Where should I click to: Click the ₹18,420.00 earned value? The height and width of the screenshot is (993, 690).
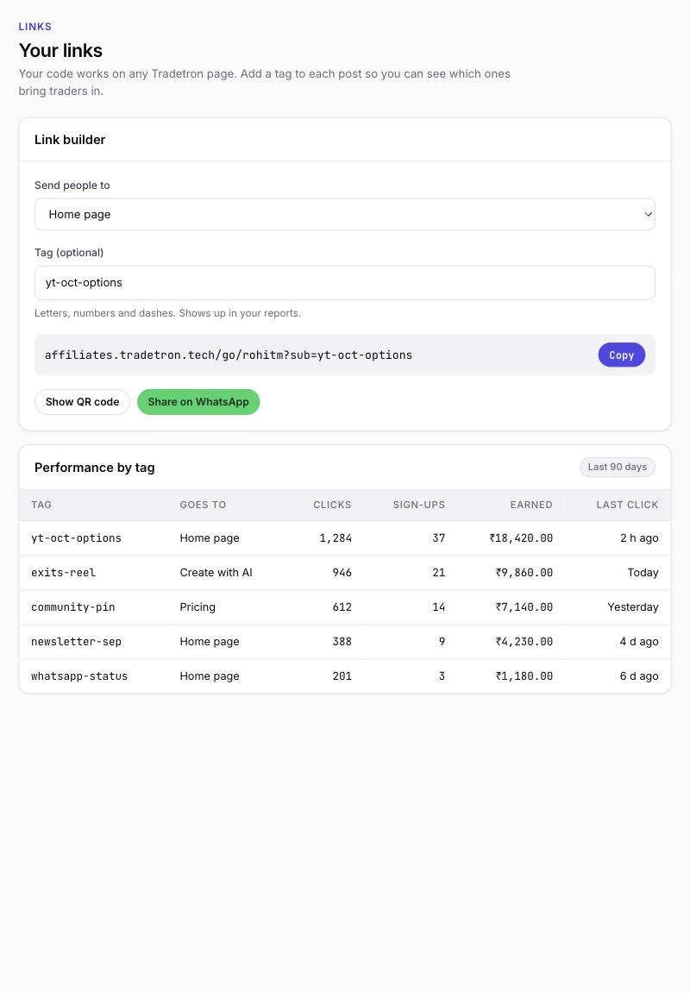[521, 537]
